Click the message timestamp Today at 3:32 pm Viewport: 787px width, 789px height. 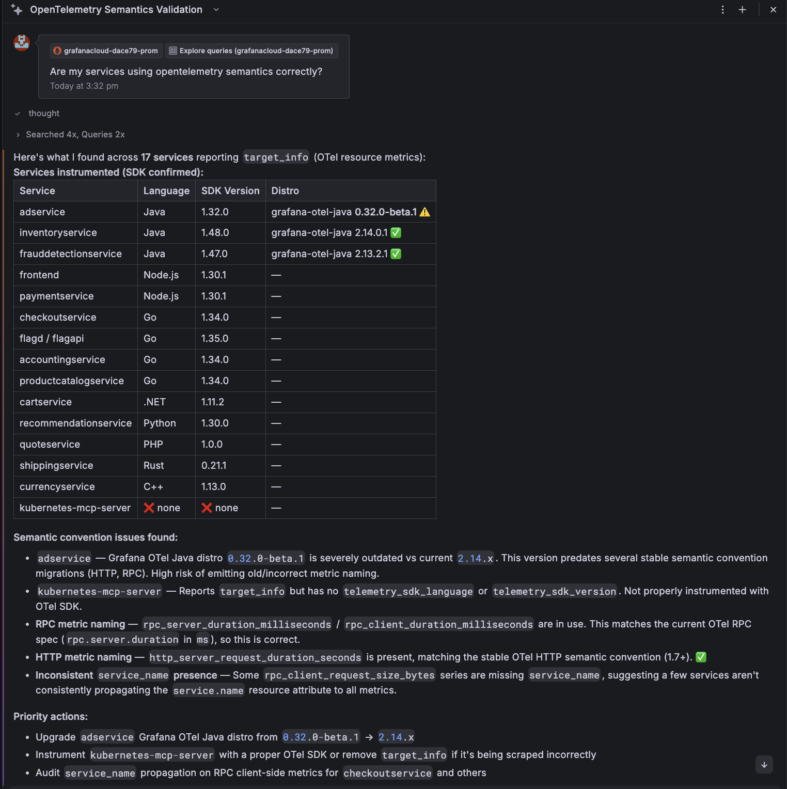84,86
